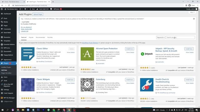Image resolution: width=200 pixels, height=112 pixels.
Task: Expand the Help dropdown tab
Action: pos(192,12)
